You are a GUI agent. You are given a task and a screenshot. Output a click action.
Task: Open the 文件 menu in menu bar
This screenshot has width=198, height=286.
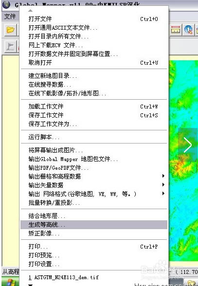click(x=10, y=17)
